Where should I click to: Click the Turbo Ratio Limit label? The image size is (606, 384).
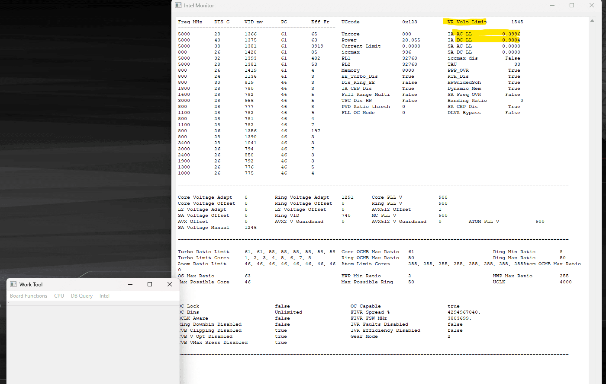pos(203,251)
